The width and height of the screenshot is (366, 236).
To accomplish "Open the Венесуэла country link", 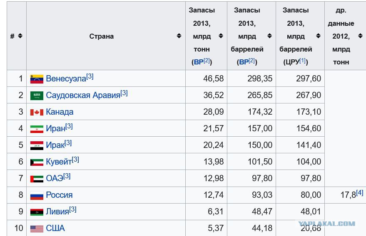I will point(66,79).
